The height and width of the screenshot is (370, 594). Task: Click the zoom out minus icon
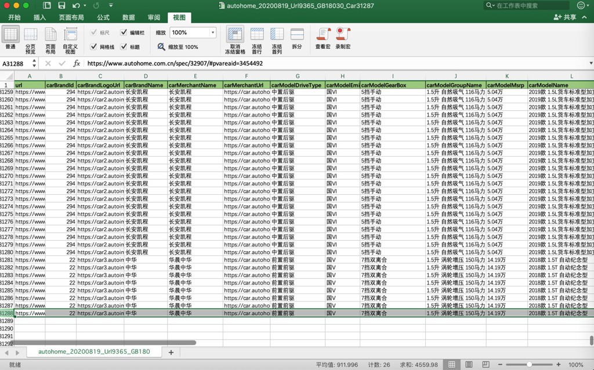(x=499, y=364)
